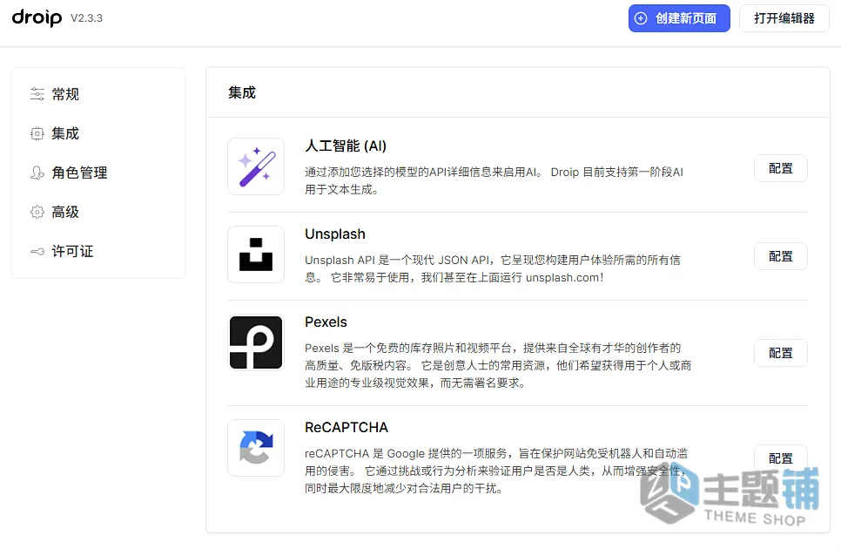This screenshot has width=841, height=549.
Task: Click the 集成 chip icon in sidebar
Action: click(x=37, y=133)
